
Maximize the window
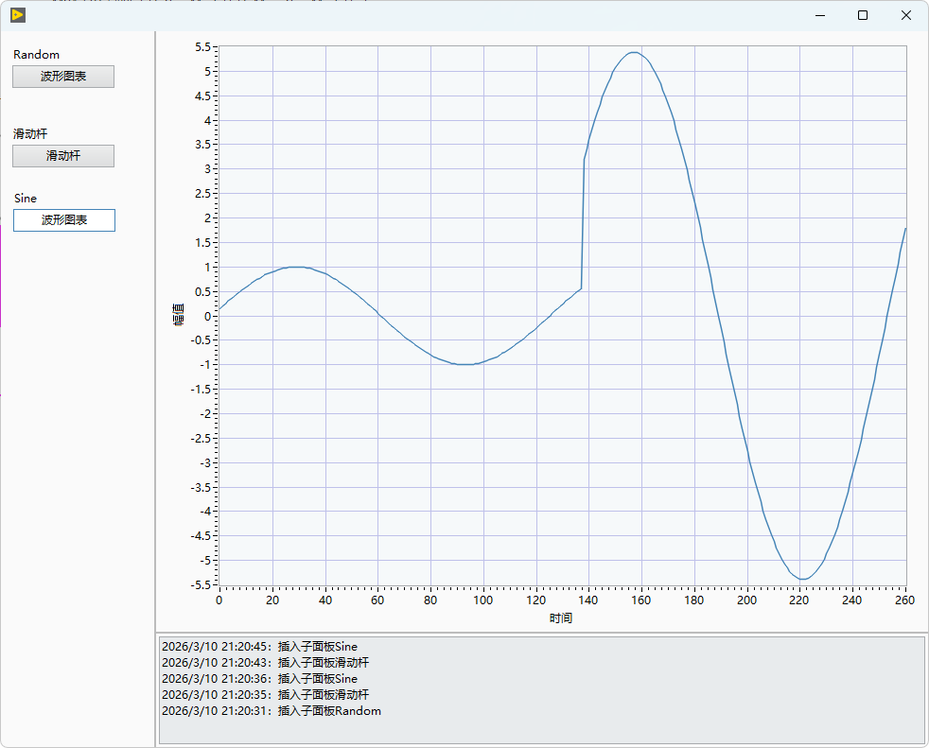coord(863,15)
